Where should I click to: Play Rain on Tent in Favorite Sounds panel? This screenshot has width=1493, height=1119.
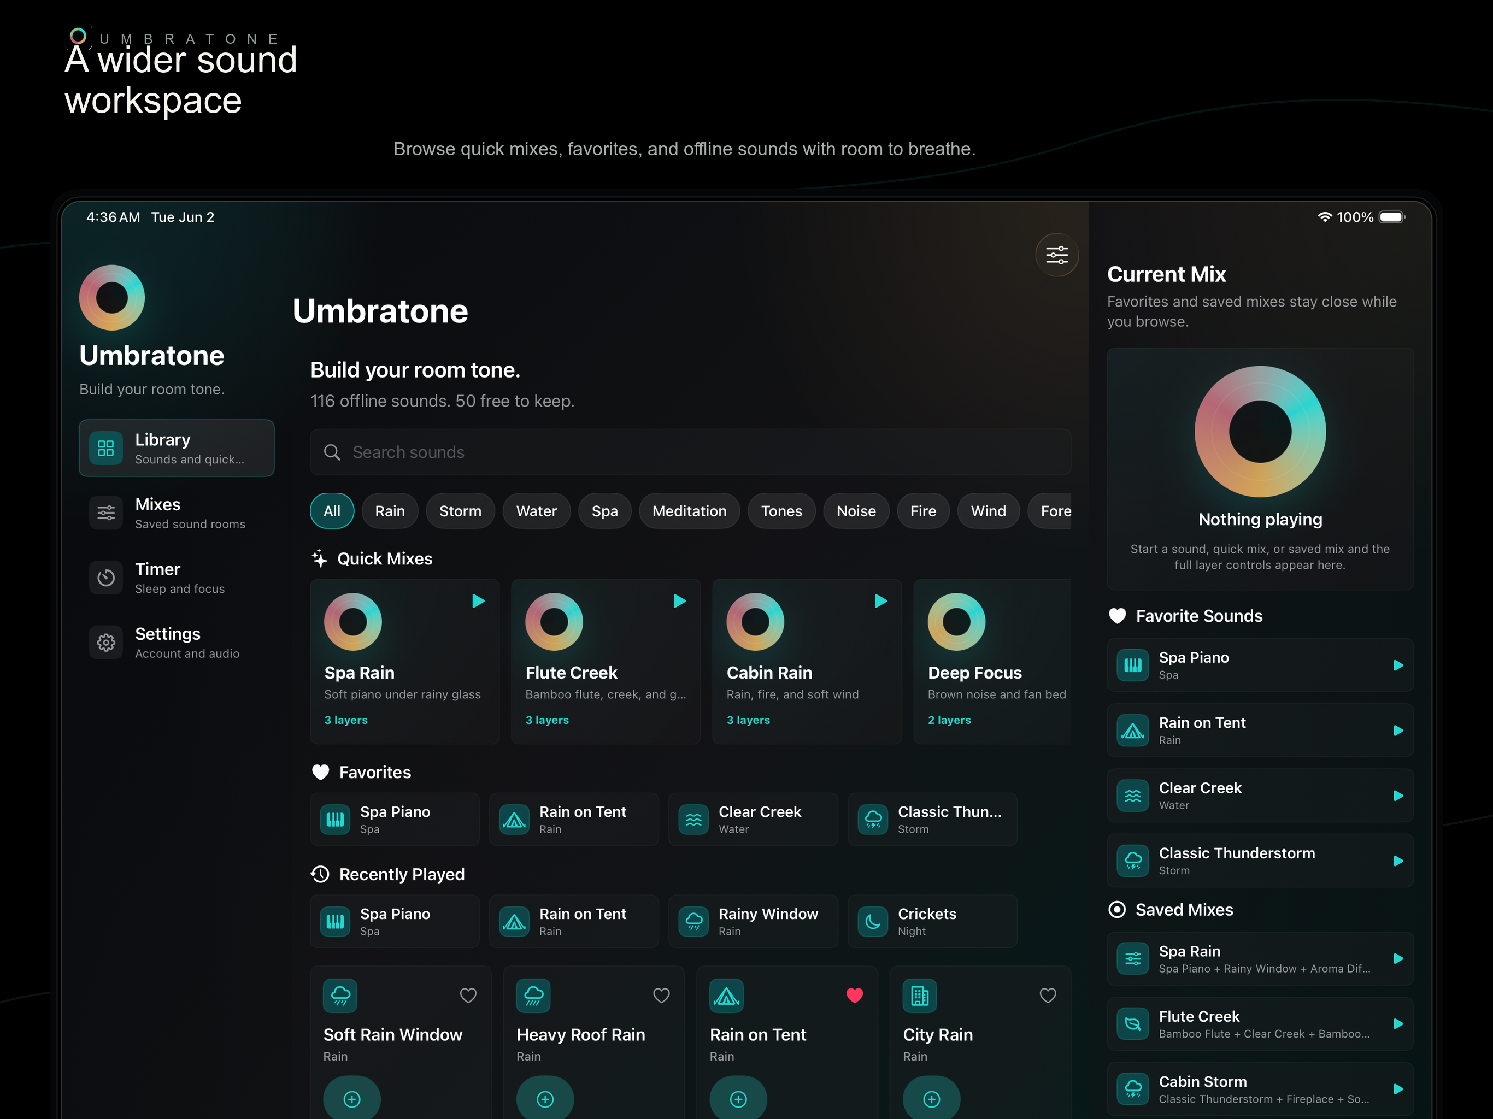tap(1398, 731)
